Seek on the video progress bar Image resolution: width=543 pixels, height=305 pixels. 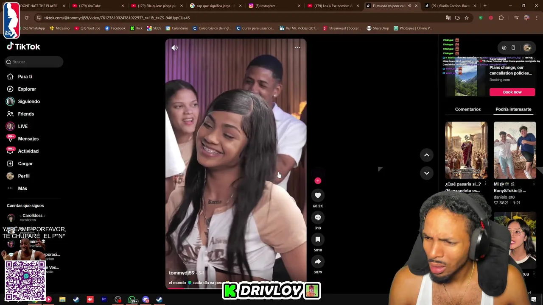click(235, 288)
